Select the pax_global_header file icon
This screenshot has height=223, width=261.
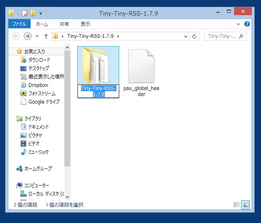point(141,66)
